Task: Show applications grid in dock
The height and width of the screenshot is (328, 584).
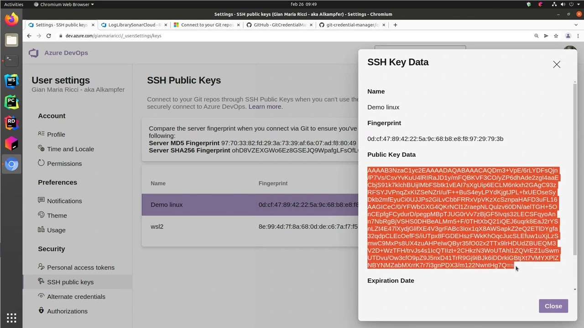Action: 11,318
